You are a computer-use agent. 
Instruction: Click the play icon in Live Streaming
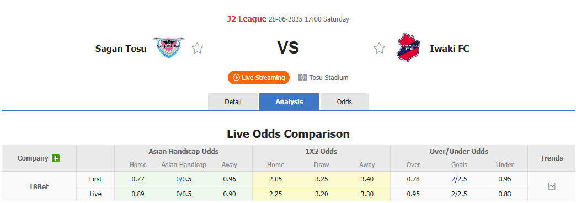[237, 77]
